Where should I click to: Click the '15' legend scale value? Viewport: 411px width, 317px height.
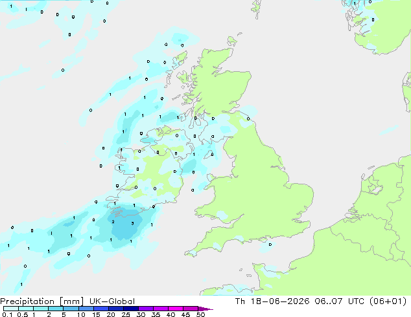(x=96, y=314)
